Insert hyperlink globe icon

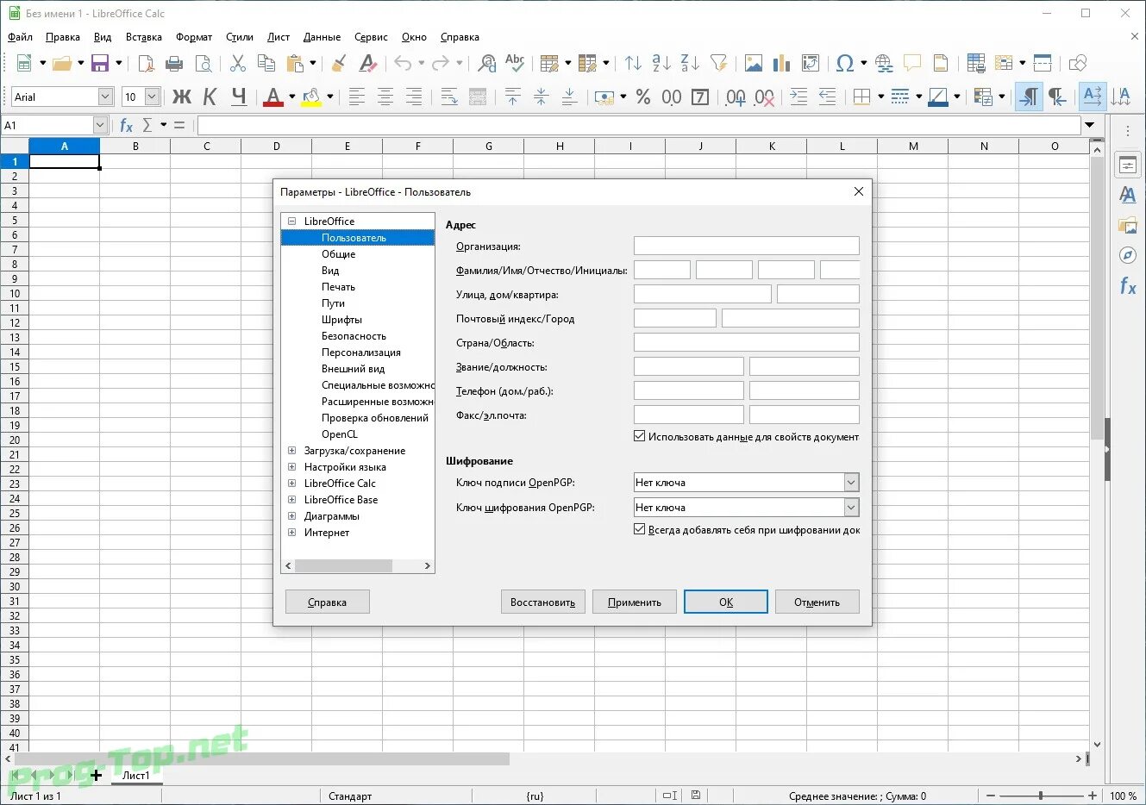coord(884,63)
